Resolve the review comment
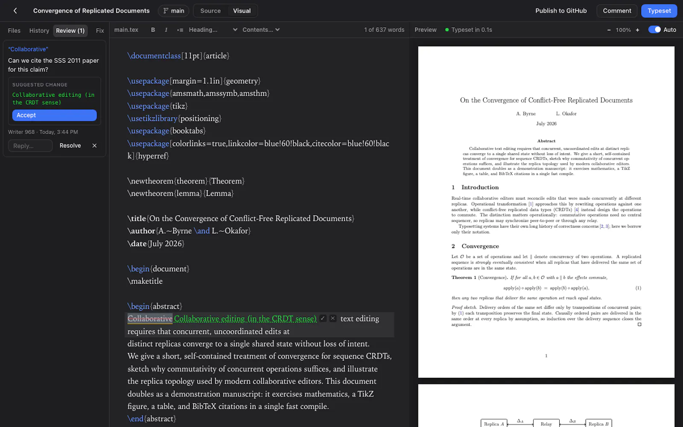This screenshot has height=427, width=683. 70,146
